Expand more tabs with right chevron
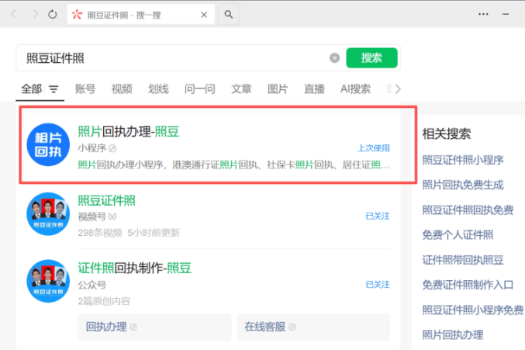 [397, 88]
